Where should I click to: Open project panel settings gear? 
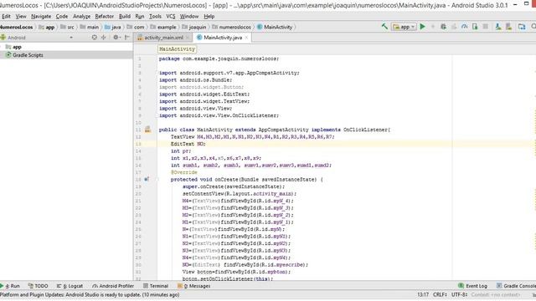(116, 38)
